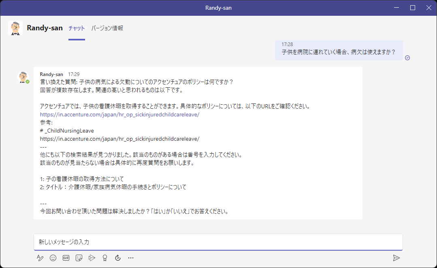Viewport: 437px width, 268px height.
Task: Open messaging extensions with the ellipsis
Action: coord(130,257)
